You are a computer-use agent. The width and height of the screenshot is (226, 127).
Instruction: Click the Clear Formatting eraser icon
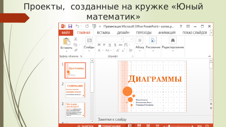131,50
